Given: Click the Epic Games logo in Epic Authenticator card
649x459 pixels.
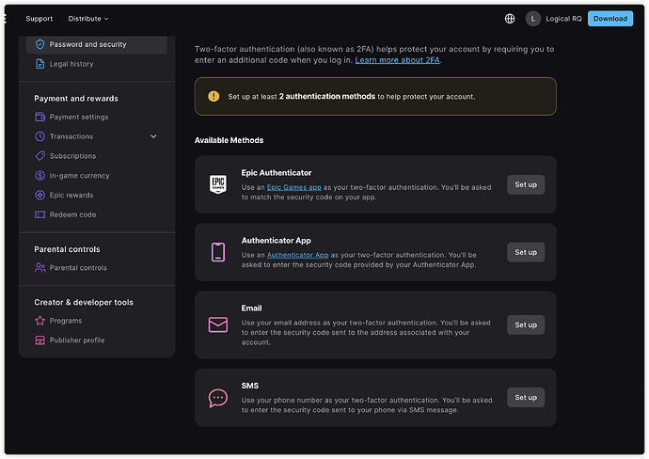Looking at the screenshot, I should point(218,184).
